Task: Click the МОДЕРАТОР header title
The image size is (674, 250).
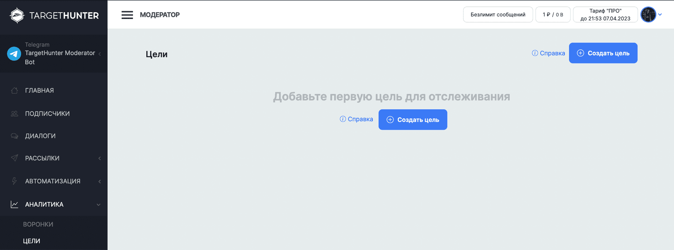Action: (x=160, y=15)
